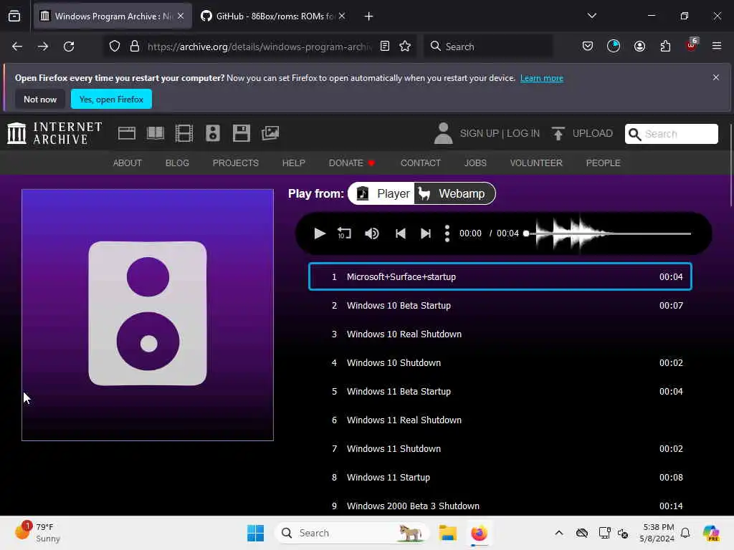
Task: Bookmark this page with star icon
Action: (x=405, y=46)
